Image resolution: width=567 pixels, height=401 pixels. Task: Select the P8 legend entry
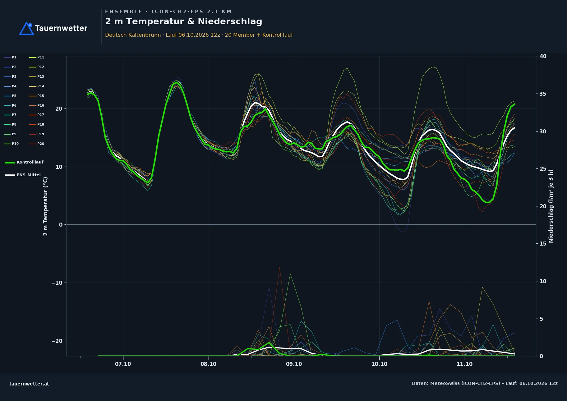(10, 124)
